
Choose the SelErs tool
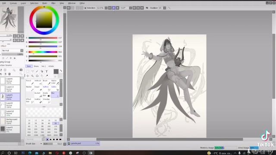tap(55, 88)
